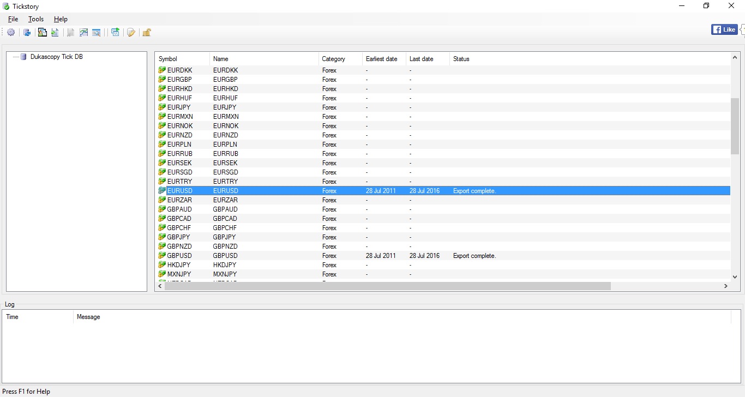Sort by the Earliest date column header
Image resolution: width=745 pixels, height=397 pixels.
point(384,59)
